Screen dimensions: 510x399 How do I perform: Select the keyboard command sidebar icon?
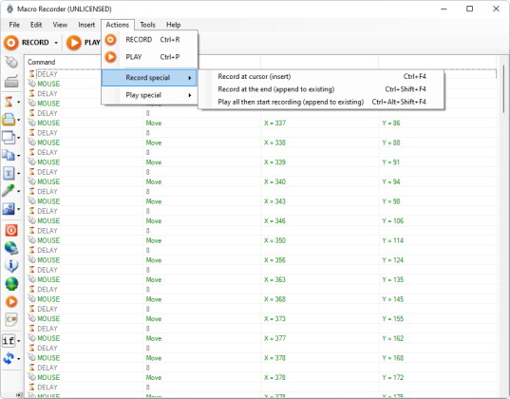11,82
